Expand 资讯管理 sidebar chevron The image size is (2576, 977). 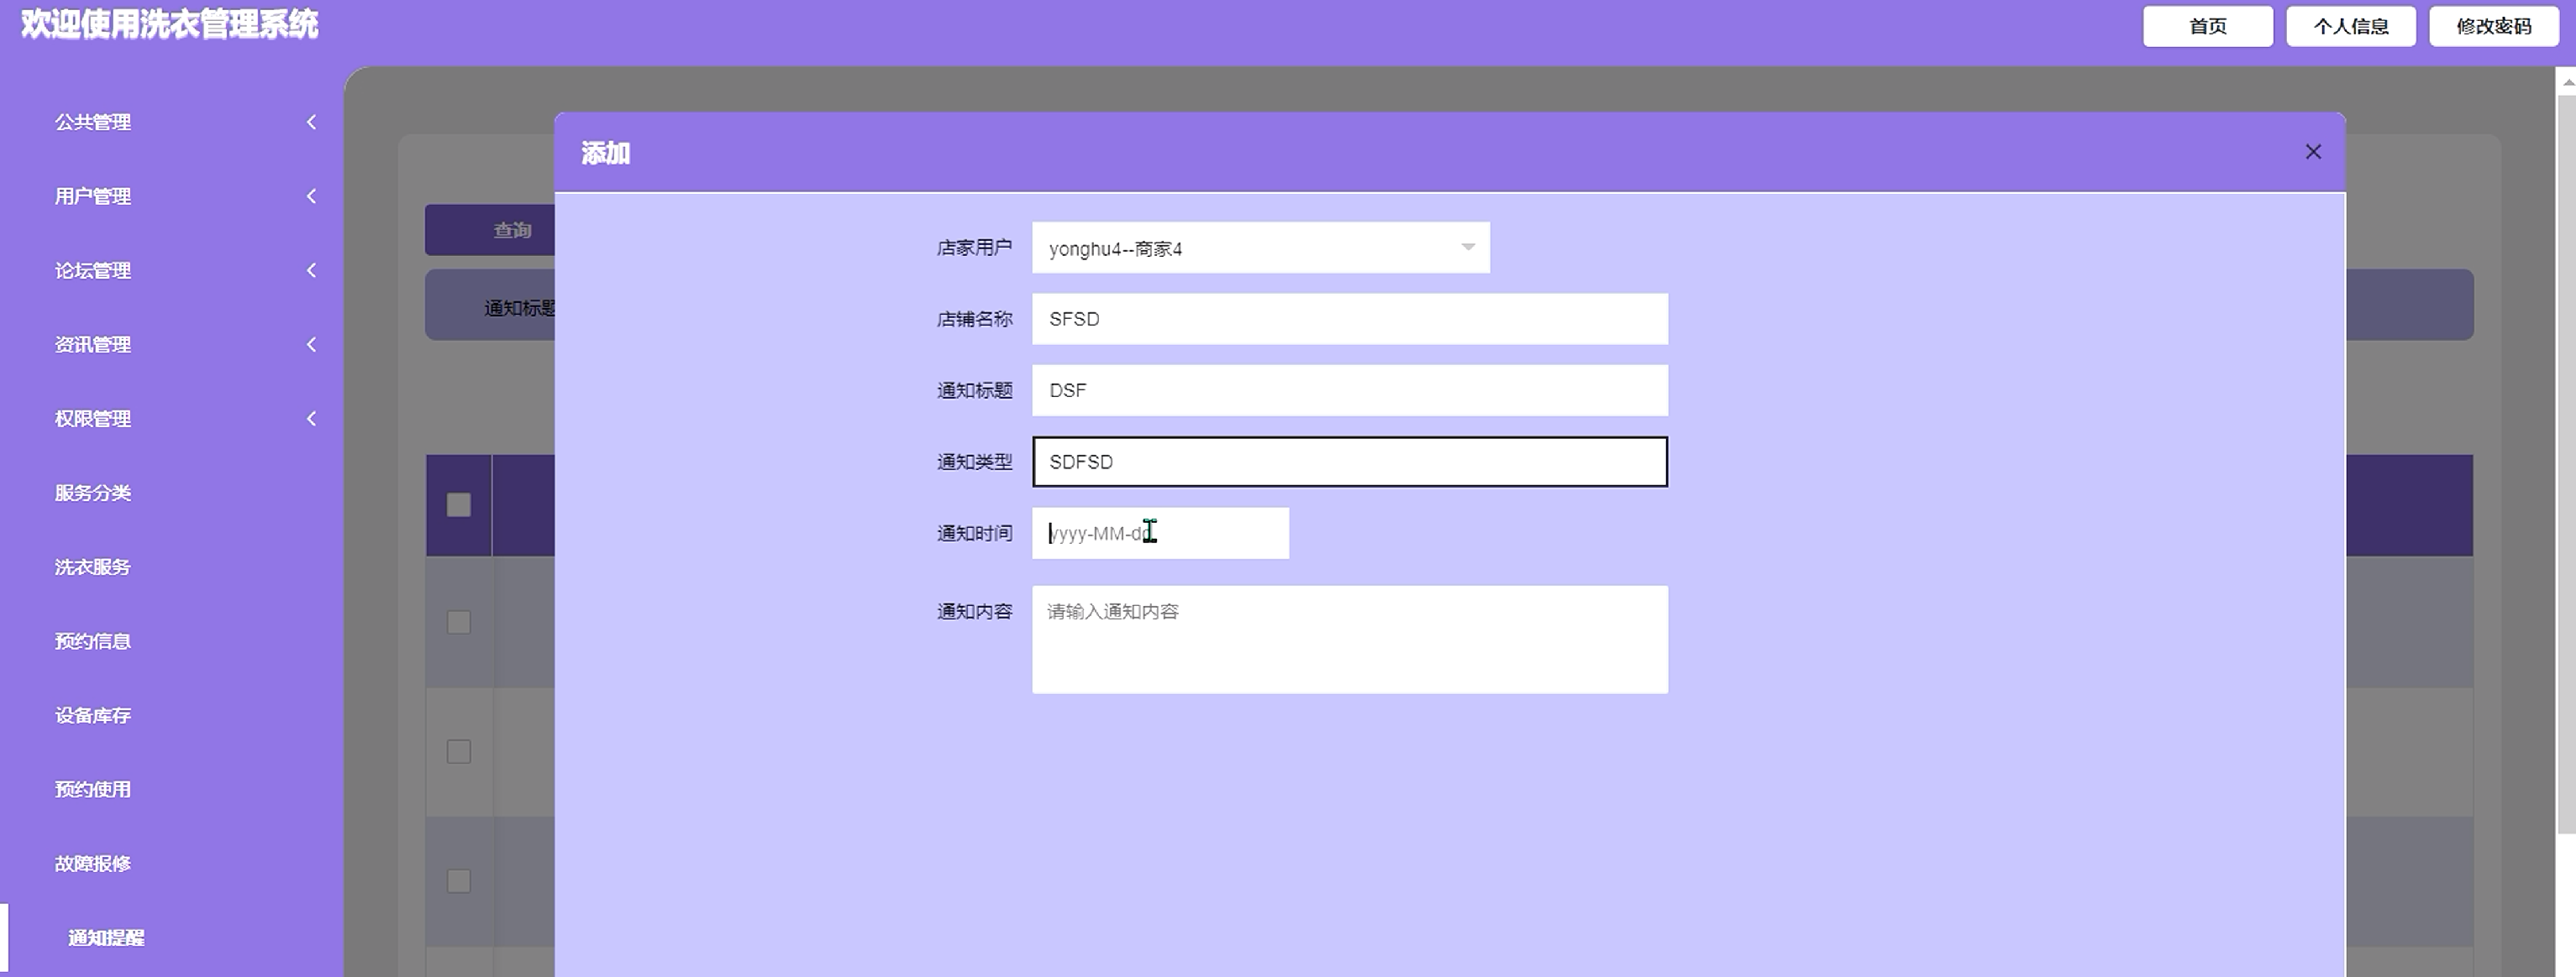pos(311,345)
